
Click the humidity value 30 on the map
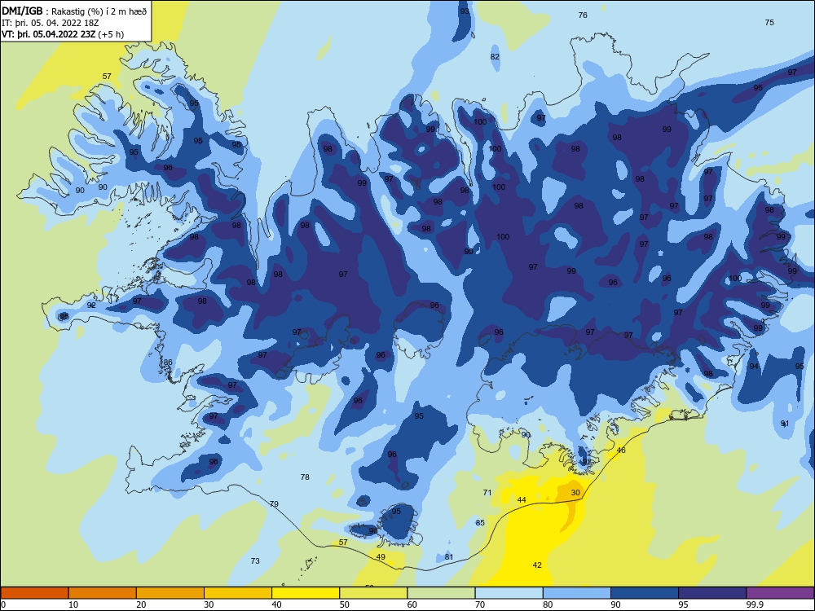[x=575, y=493]
